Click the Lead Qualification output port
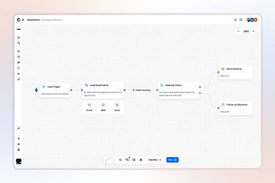The width and height of the screenshot is (275, 183). (125, 90)
